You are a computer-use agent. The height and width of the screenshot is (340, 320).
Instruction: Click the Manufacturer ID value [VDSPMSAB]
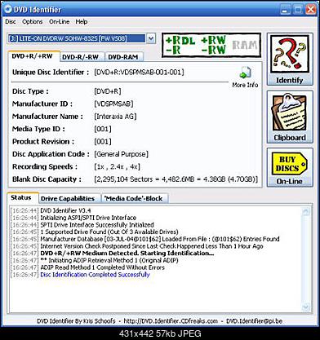pos(113,104)
